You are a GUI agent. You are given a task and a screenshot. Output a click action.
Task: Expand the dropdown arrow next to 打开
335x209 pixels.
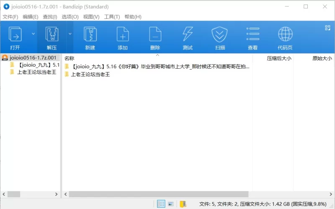[x=33, y=34]
